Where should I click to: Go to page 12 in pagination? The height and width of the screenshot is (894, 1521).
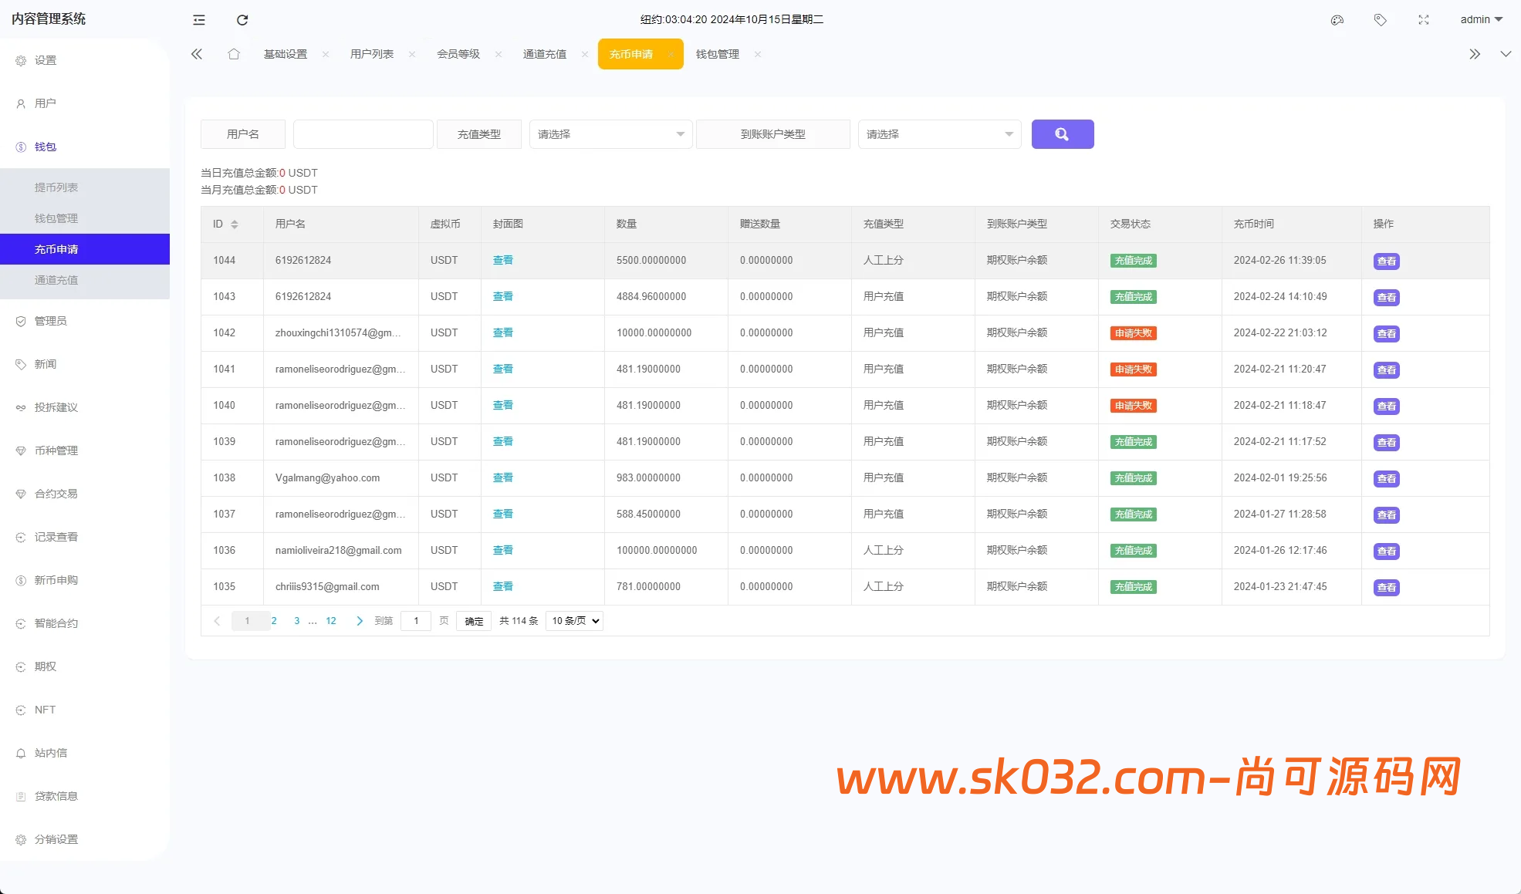[330, 620]
